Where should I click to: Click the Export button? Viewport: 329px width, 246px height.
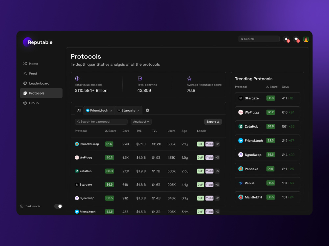213,121
